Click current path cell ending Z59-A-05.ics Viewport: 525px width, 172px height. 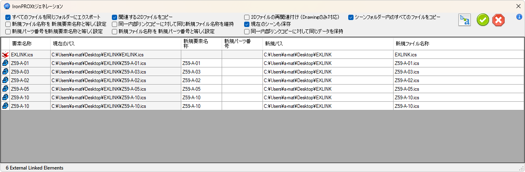point(116,89)
